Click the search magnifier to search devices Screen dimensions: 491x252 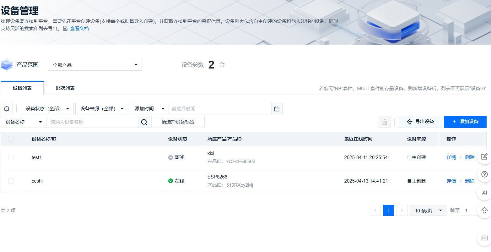(x=144, y=122)
